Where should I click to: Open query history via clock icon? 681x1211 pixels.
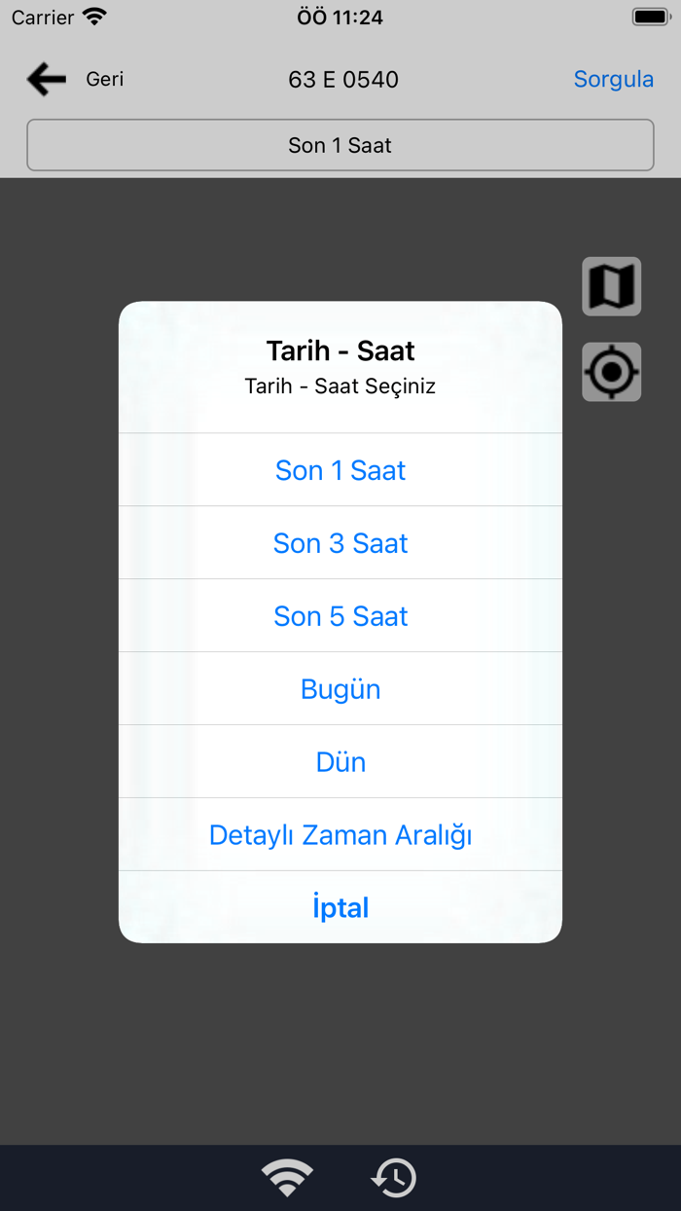pos(393,1177)
